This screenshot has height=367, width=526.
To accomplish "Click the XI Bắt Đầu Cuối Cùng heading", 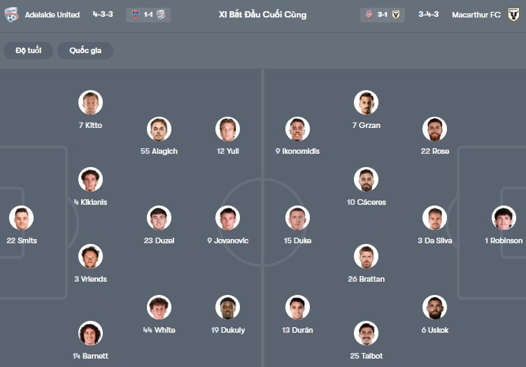I will [x=262, y=14].
